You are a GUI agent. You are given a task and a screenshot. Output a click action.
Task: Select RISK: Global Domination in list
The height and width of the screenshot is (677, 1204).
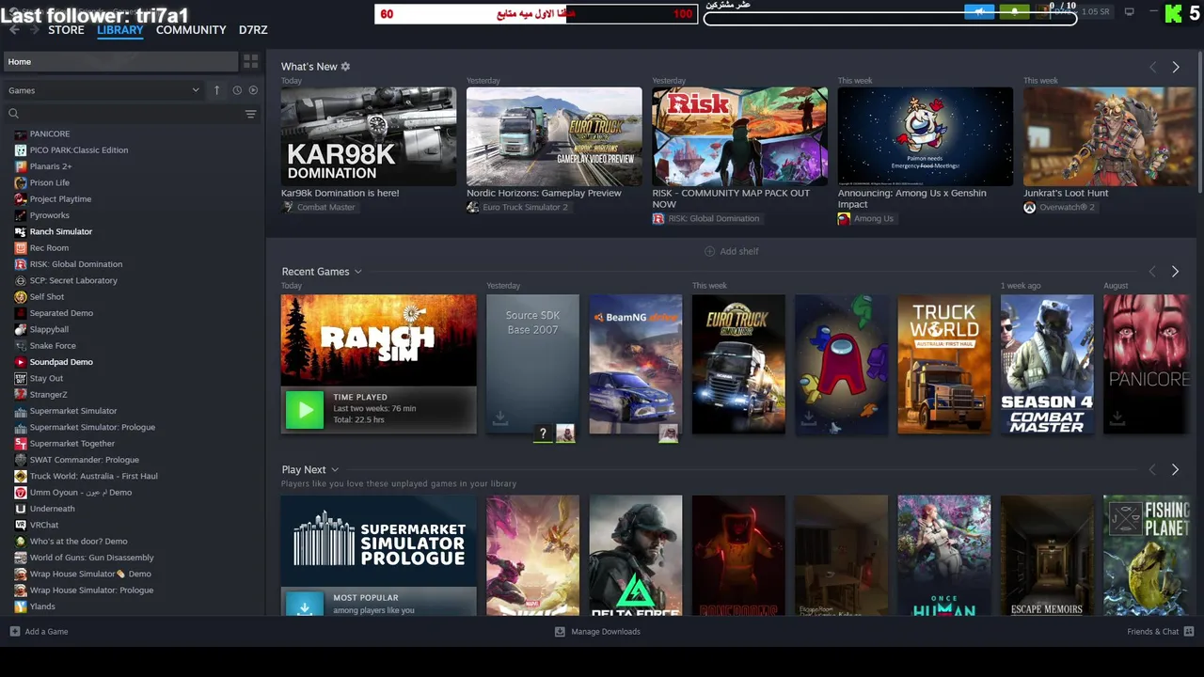click(75, 264)
